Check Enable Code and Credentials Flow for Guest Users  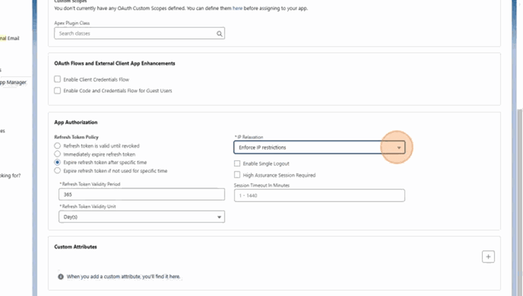[58, 91]
